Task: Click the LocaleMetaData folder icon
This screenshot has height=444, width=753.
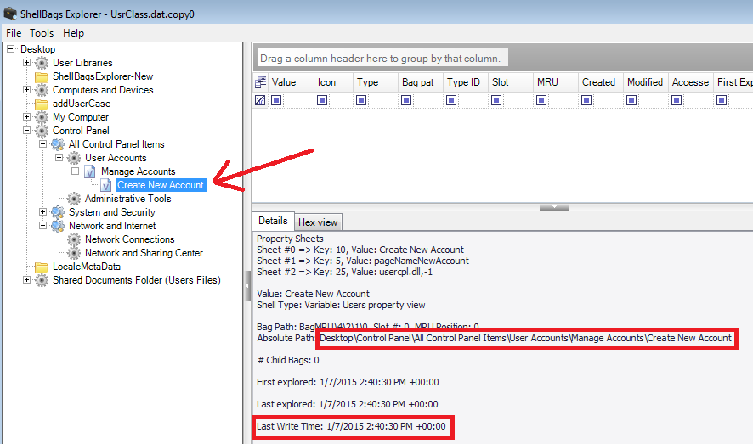Action: [x=42, y=267]
